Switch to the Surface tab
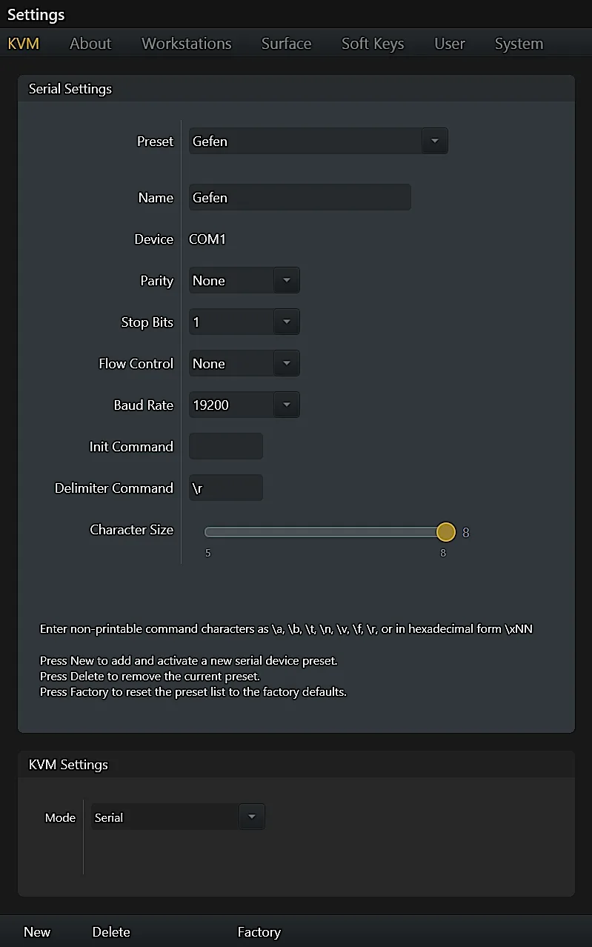Screen dimensions: 592x947 click(x=286, y=44)
